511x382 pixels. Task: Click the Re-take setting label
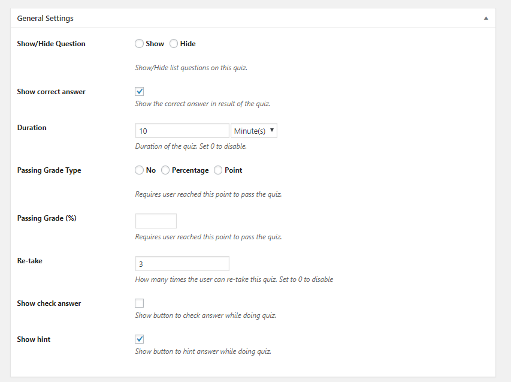point(30,261)
